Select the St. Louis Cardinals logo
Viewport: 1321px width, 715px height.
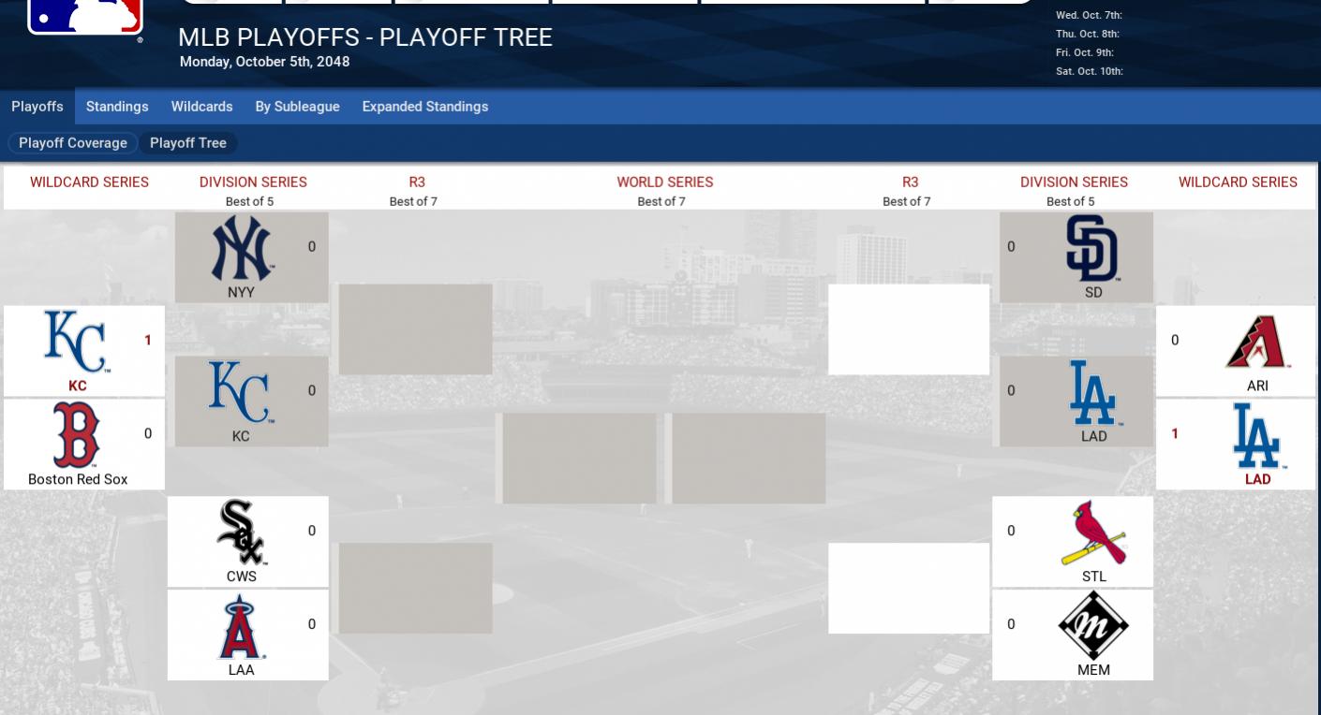pyautogui.click(x=1093, y=533)
